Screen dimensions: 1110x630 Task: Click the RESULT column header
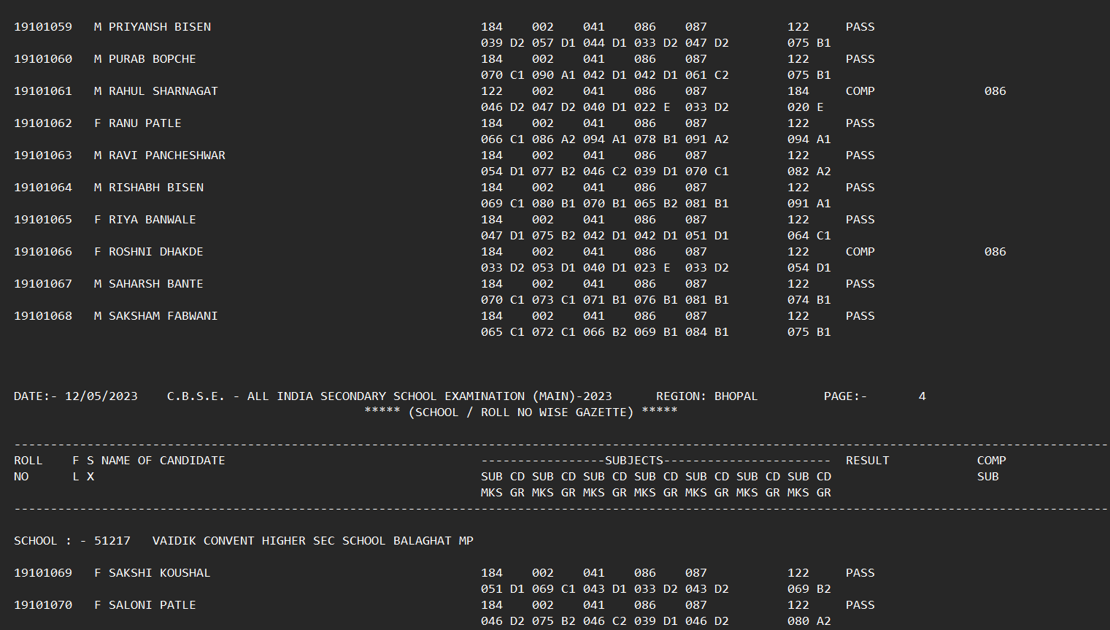click(x=868, y=461)
